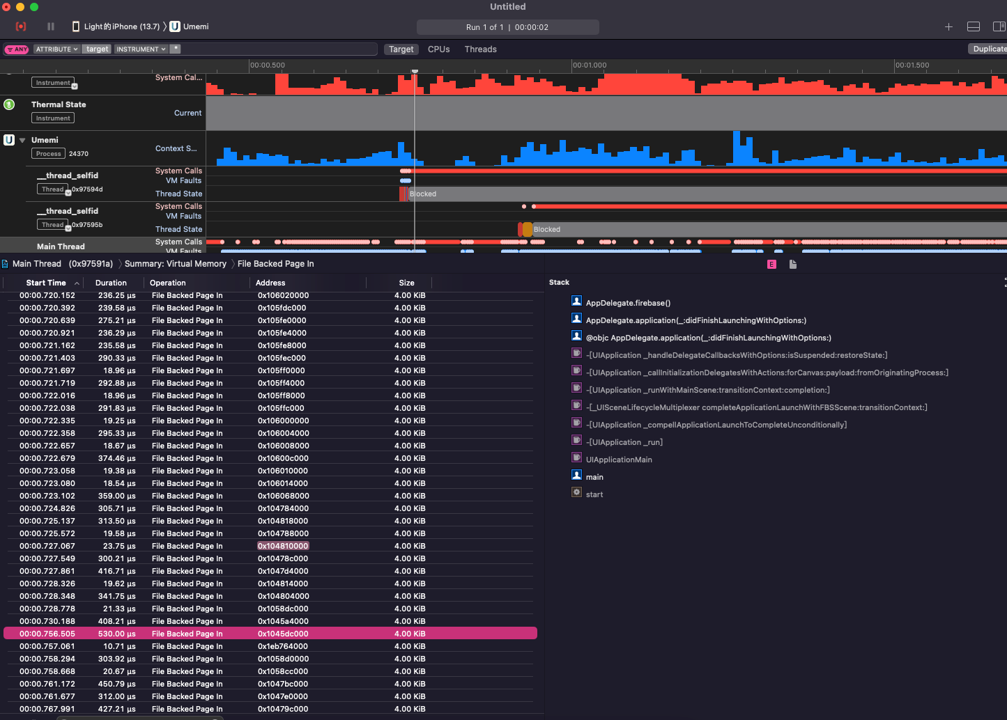Screen dimensions: 1007x720
Task: Click the ANY filter pill
Action: point(17,49)
